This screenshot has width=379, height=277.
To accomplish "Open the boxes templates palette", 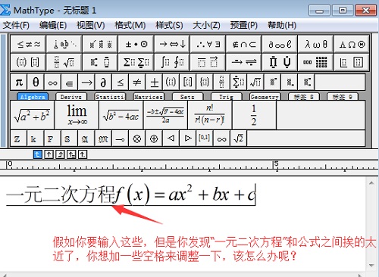I will pyautogui.click(x=352, y=62).
